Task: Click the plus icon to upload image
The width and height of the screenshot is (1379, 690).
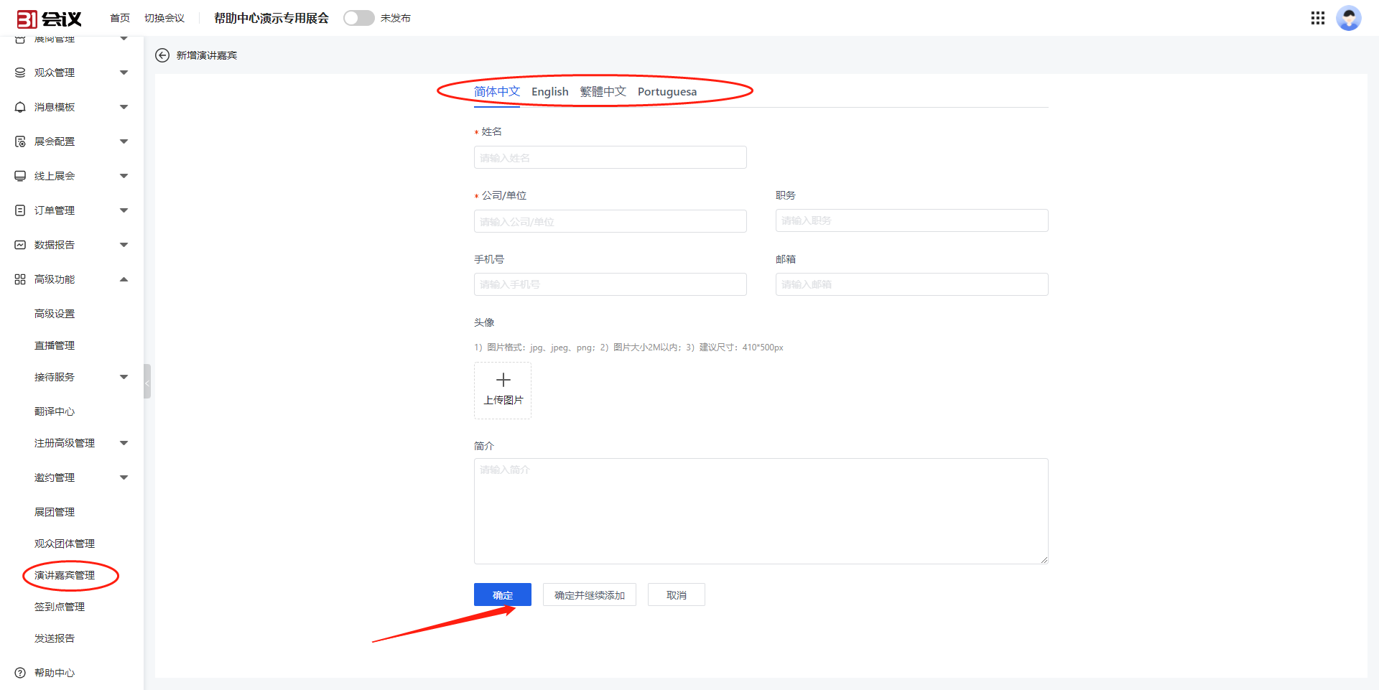Action: point(503,380)
